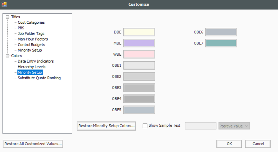Image resolution: width=278 pixels, height=152 pixels.
Task: Select Job Folder Tags item
Action: 31,33
